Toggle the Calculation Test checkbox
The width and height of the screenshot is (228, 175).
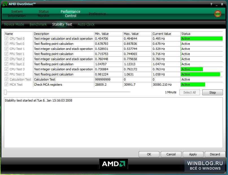6,79
